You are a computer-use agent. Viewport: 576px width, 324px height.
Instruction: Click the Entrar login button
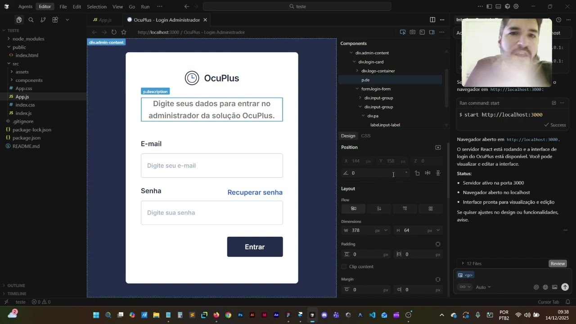pos(255,247)
